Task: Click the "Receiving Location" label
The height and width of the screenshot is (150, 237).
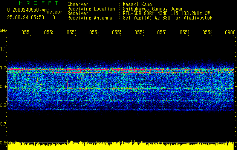Action: (x=91, y=9)
